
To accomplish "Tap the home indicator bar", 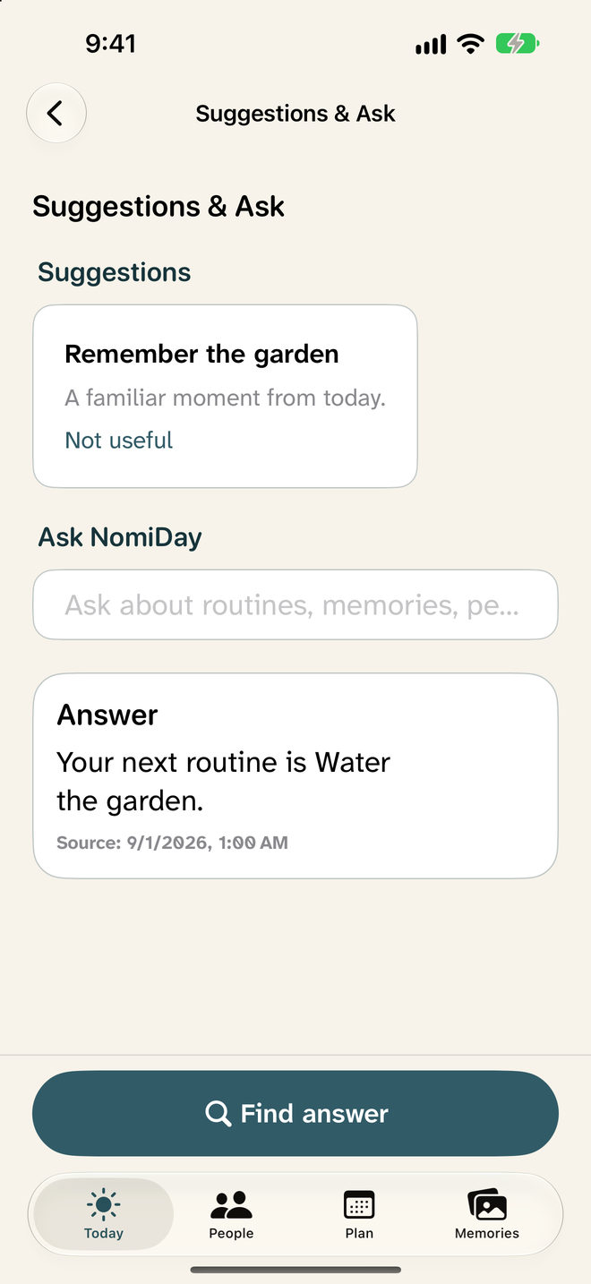I will click(295, 1270).
